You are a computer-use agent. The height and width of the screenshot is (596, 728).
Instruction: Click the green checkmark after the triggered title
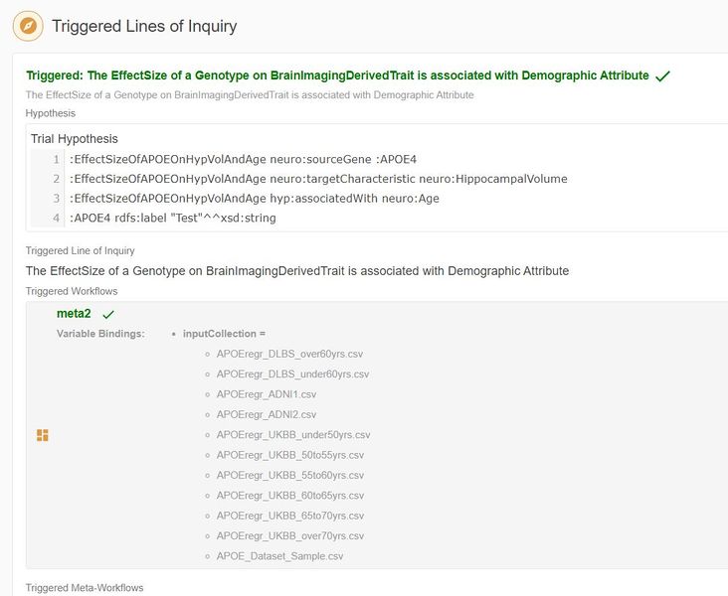coord(663,75)
